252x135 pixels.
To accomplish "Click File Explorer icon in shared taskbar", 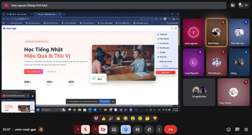I will (80, 110).
